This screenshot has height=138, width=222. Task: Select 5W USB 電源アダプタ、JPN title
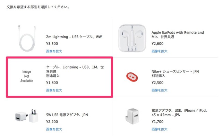coord(67,115)
